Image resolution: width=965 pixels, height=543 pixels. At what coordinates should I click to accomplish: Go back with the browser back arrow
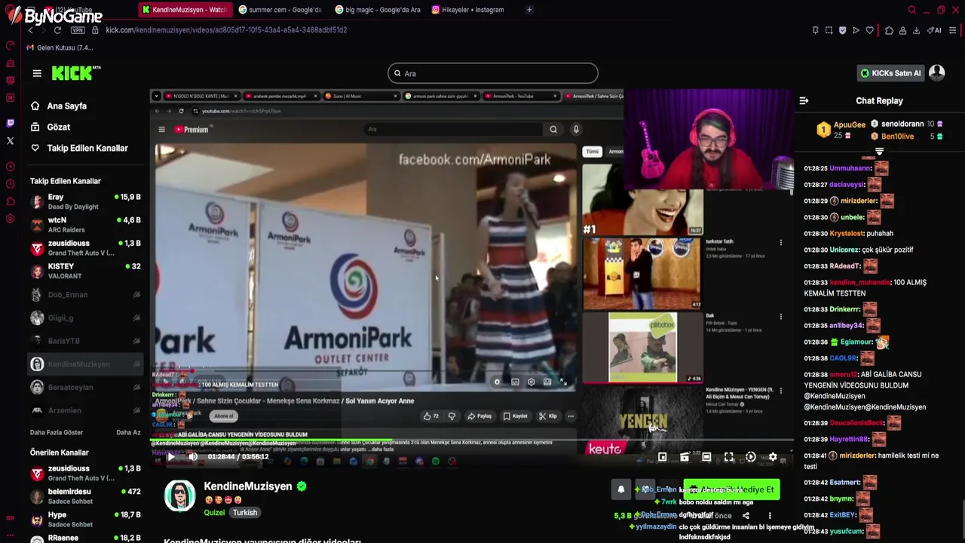point(30,30)
